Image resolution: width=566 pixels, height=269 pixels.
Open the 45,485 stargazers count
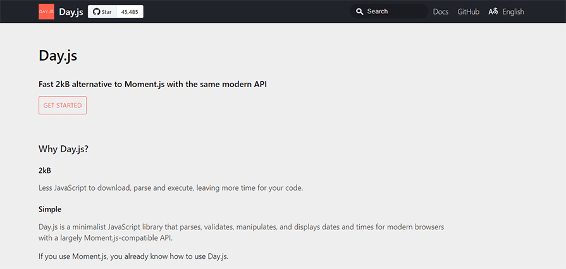pyautogui.click(x=129, y=11)
